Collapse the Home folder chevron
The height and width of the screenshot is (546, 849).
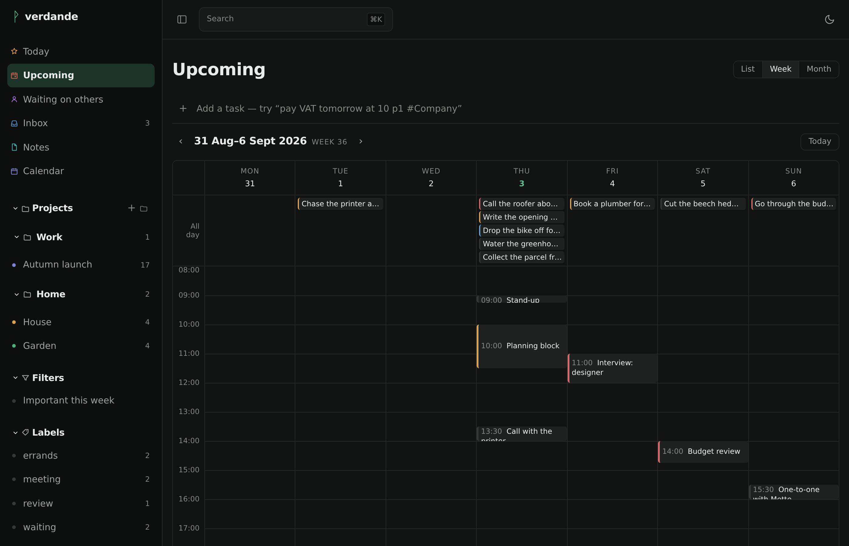click(x=17, y=294)
